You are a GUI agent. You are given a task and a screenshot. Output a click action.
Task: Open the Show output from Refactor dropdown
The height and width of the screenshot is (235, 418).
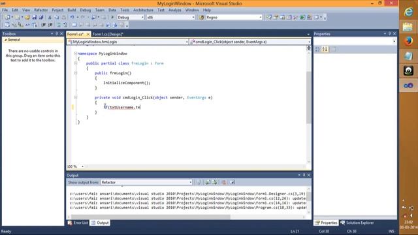(x=190, y=182)
